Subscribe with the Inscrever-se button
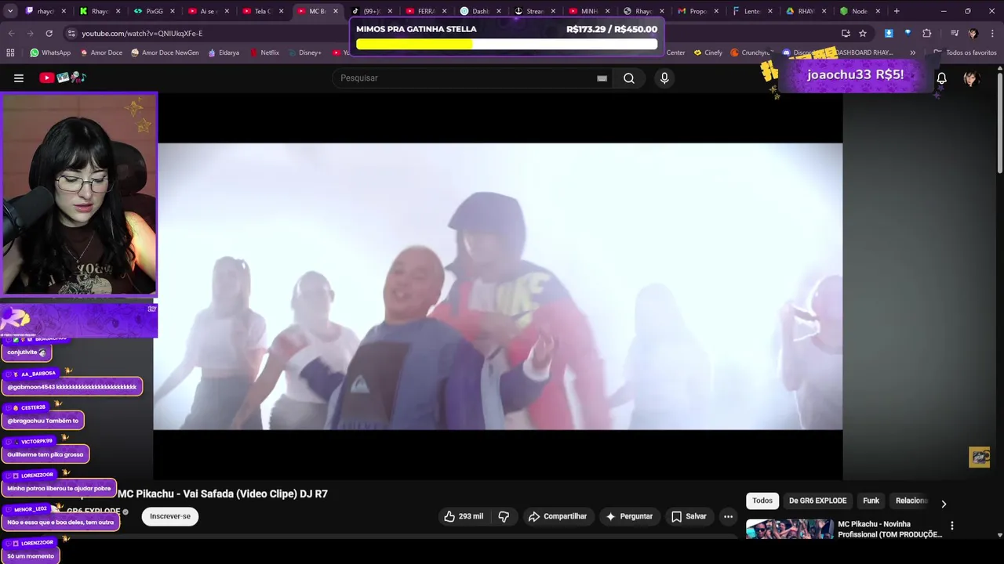 point(170,516)
